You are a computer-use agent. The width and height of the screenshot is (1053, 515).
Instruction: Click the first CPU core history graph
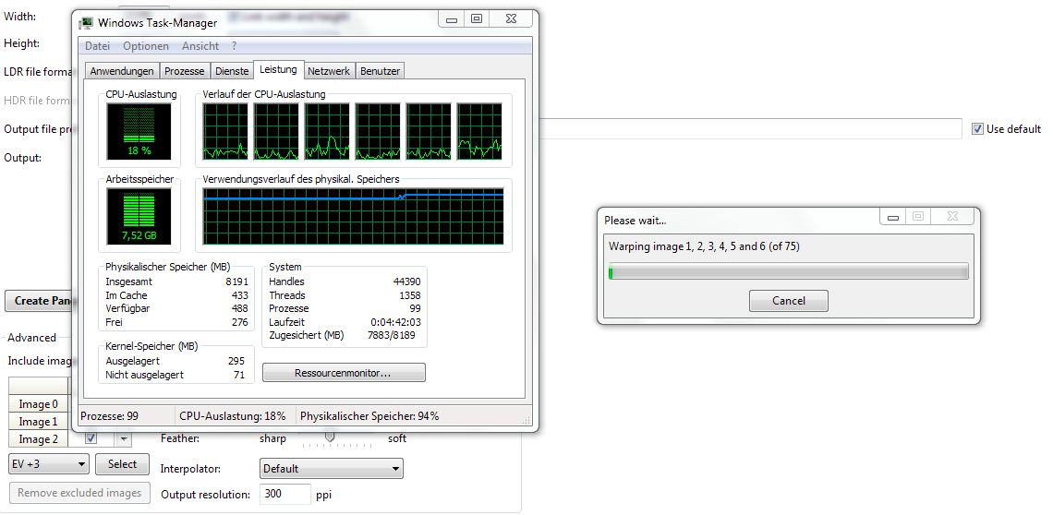point(225,130)
